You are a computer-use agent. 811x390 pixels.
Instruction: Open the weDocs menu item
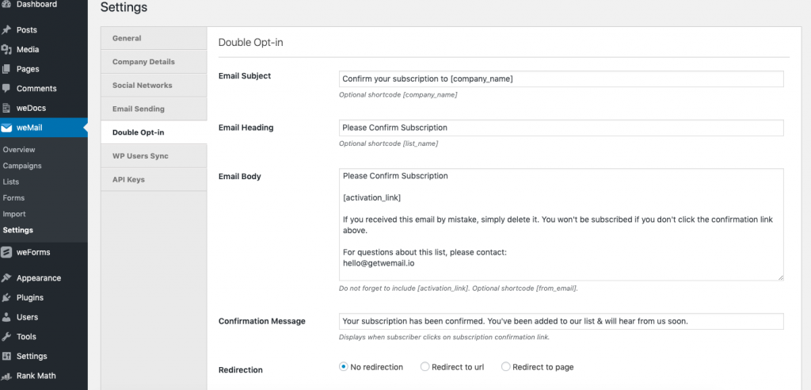point(31,109)
